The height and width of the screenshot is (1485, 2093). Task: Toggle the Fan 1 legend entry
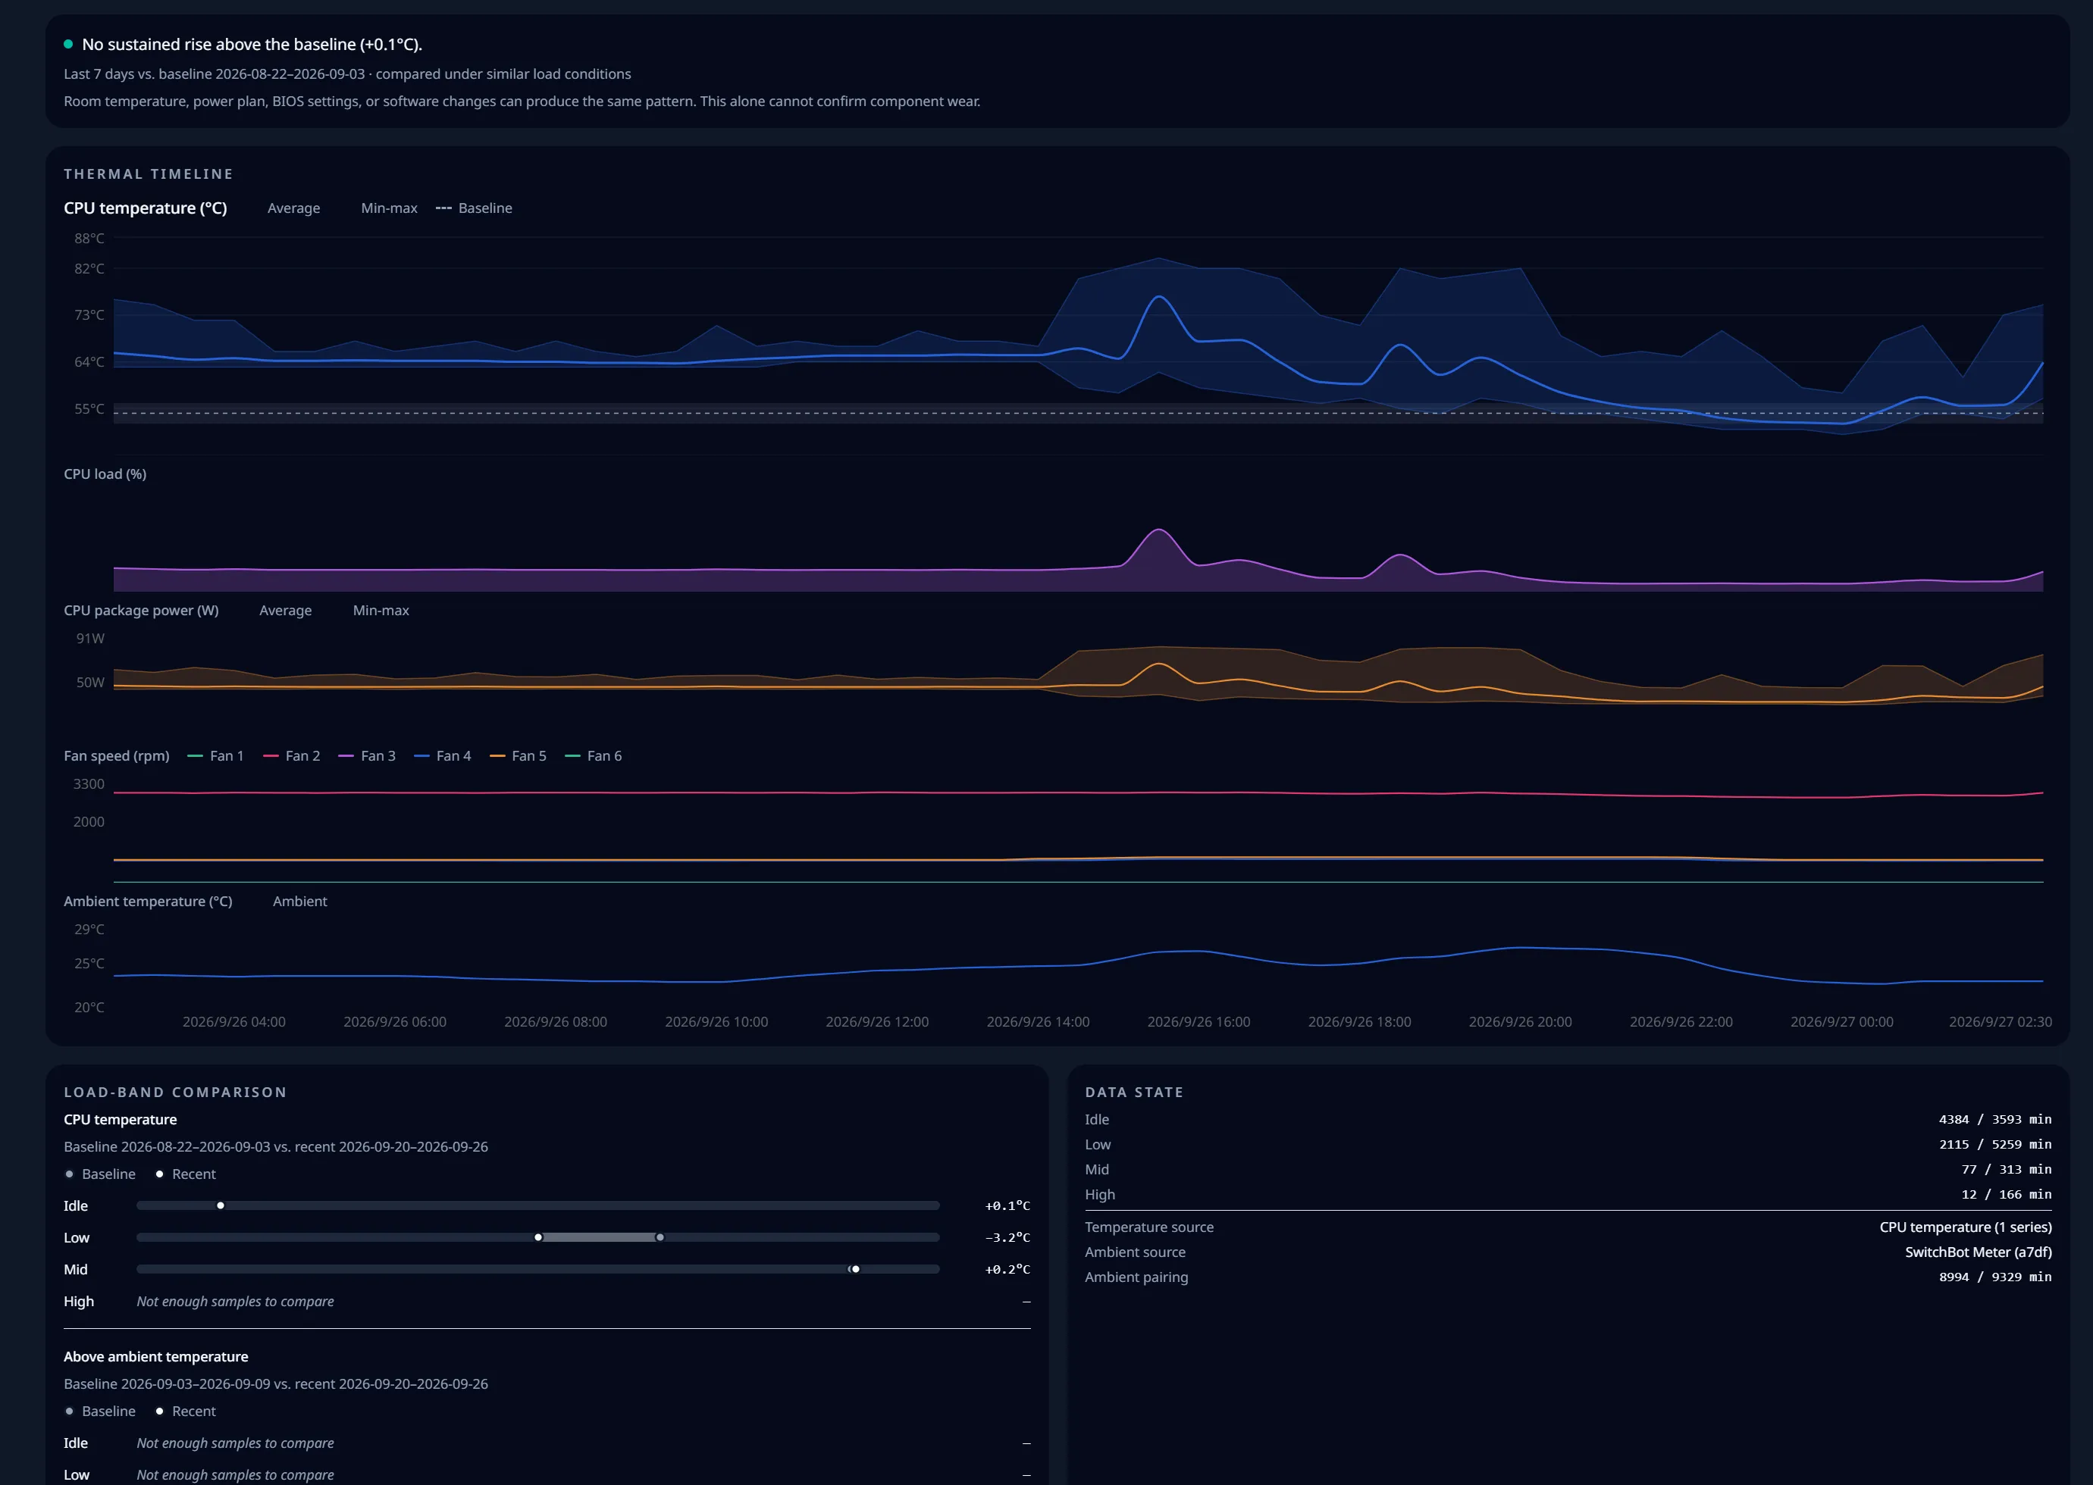pyautogui.click(x=216, y=755)
